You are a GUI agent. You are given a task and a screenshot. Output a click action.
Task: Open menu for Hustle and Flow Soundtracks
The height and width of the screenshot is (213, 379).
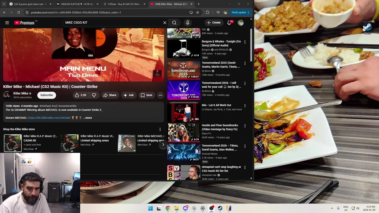245,126
